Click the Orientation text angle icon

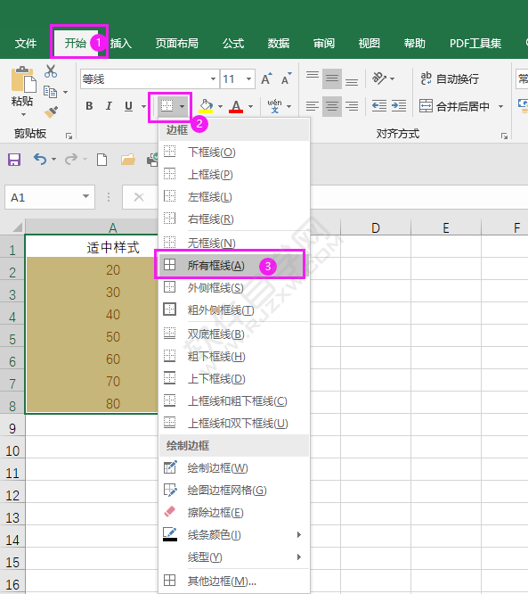379,78
